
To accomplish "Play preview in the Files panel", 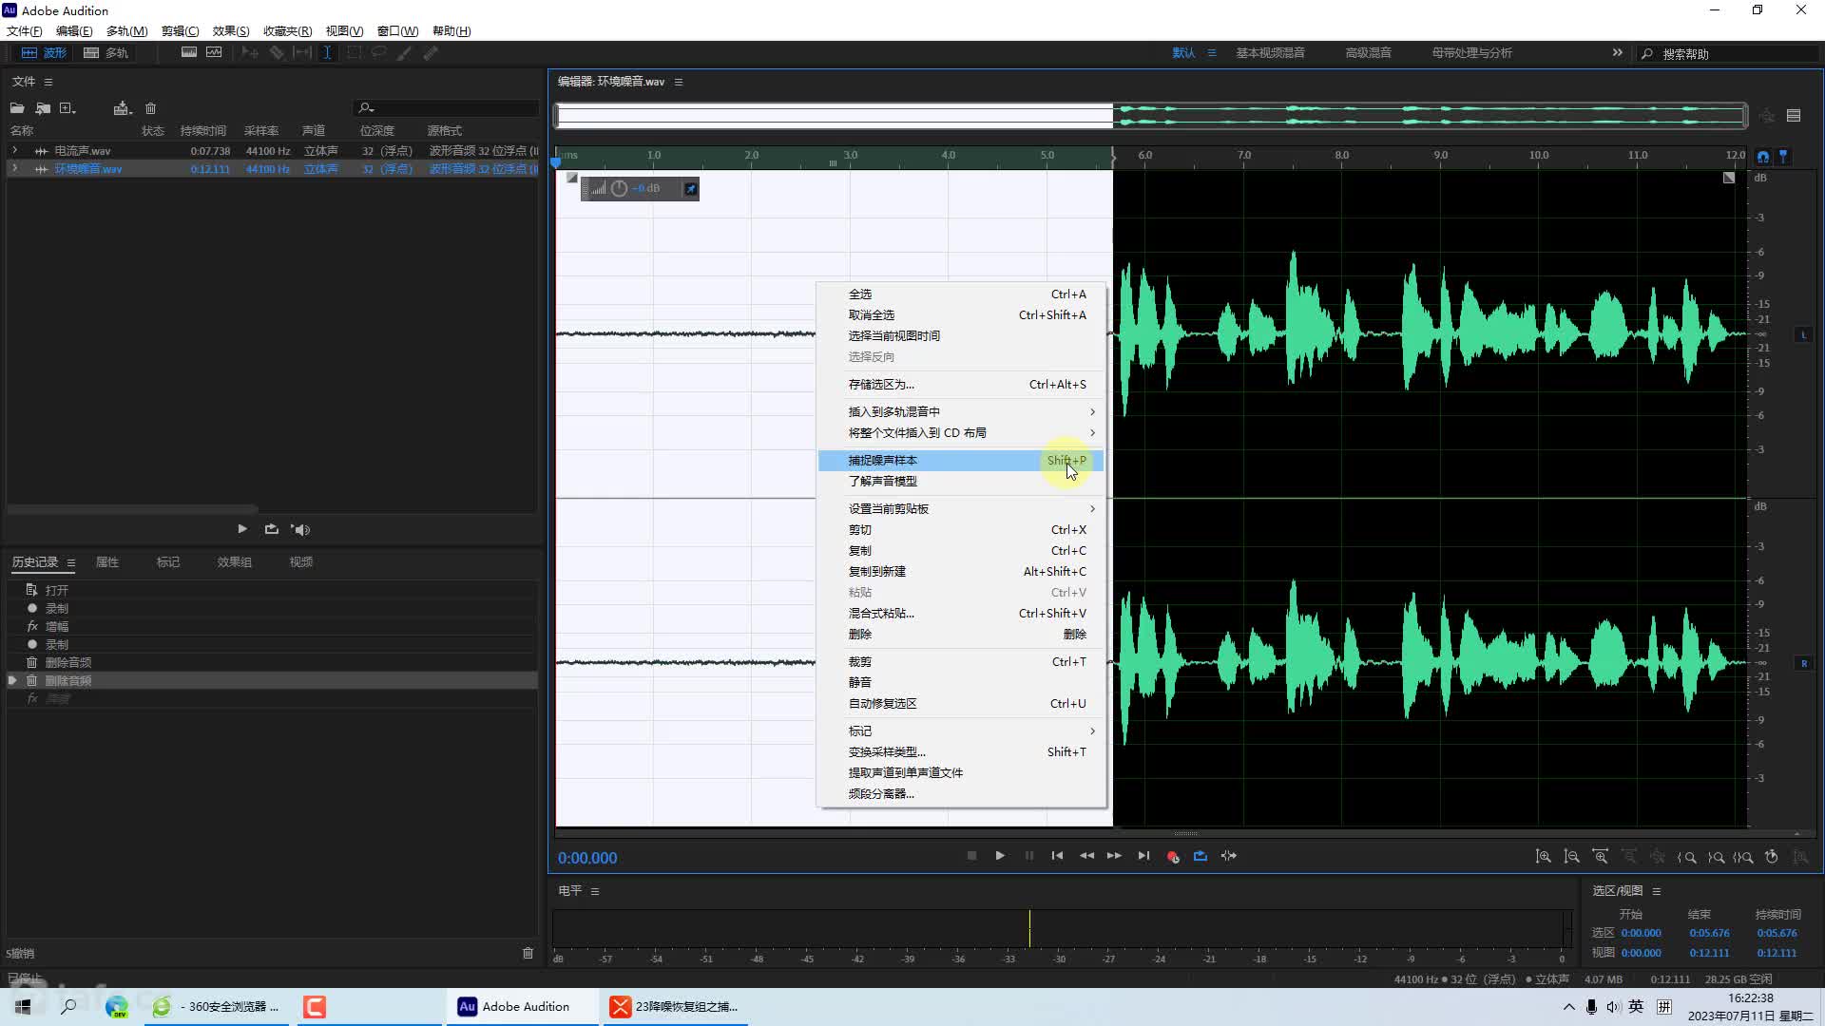I will tap(242, 529).
